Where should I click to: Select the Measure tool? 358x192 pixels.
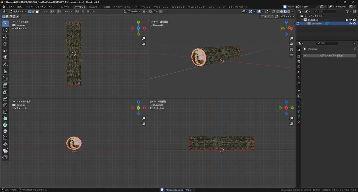coord(5,71)
